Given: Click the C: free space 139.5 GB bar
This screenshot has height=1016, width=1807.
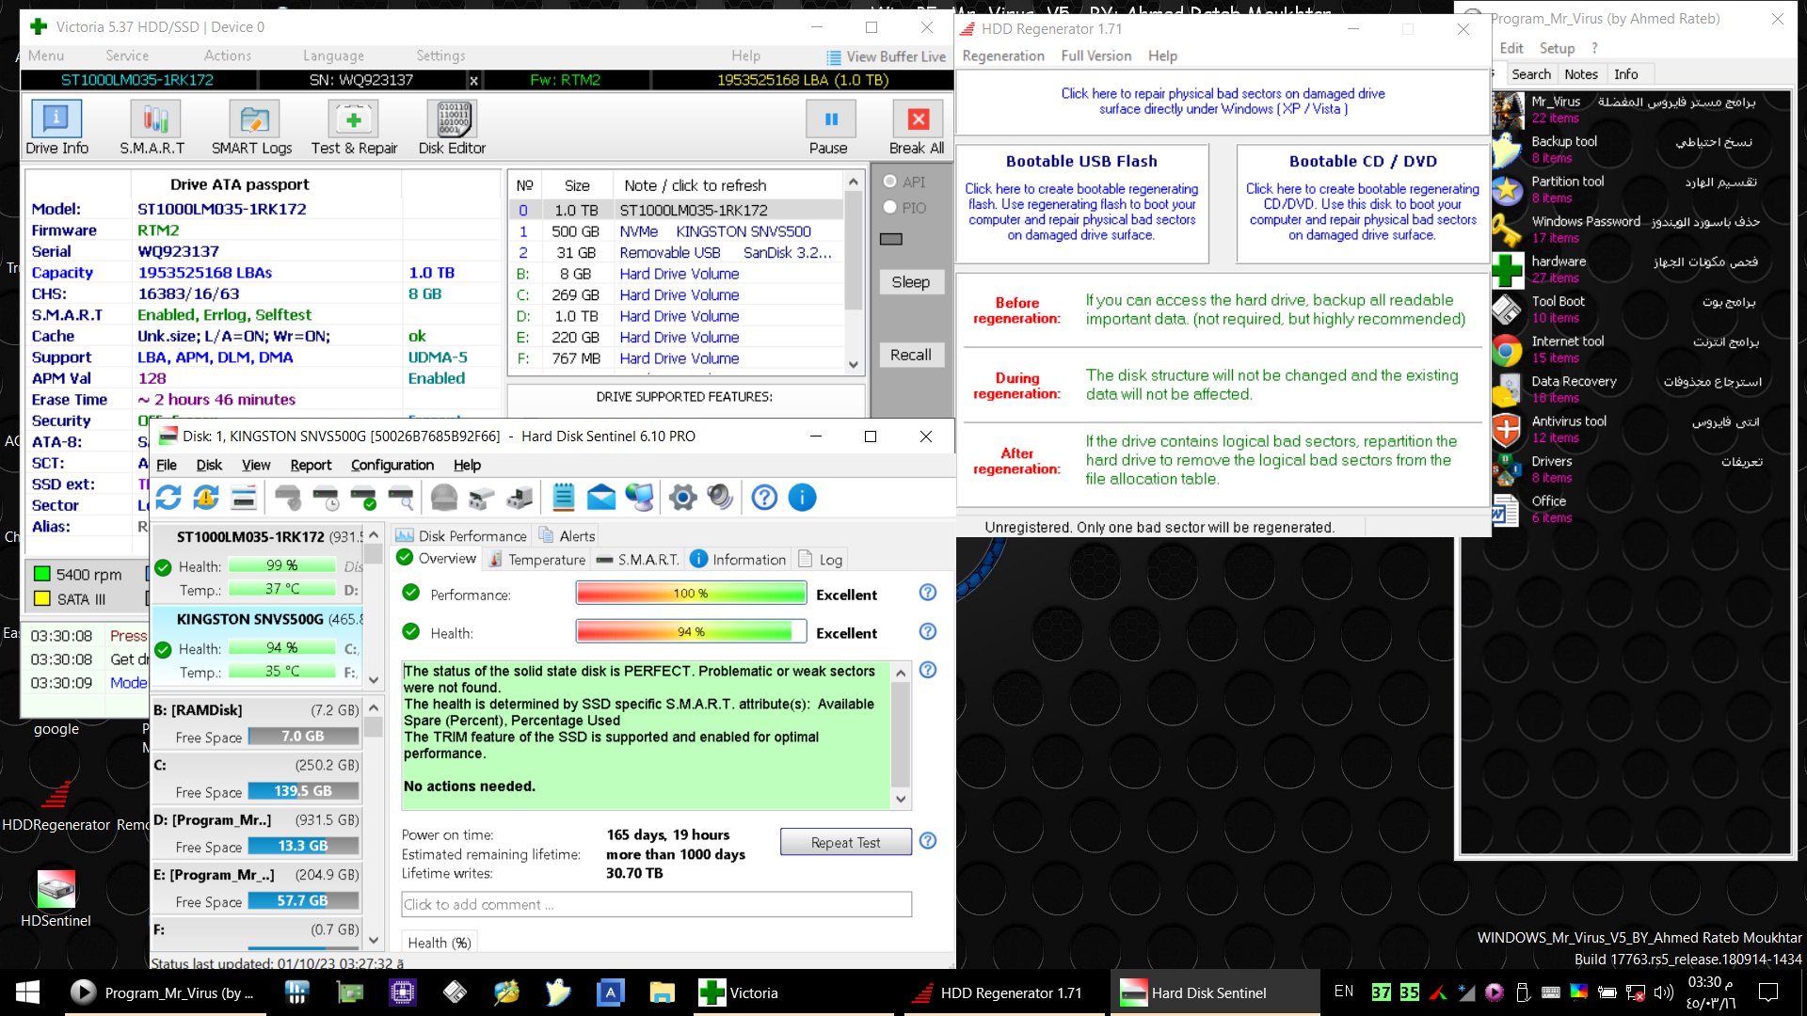Looking at the screenshot, I should point(303,791).
